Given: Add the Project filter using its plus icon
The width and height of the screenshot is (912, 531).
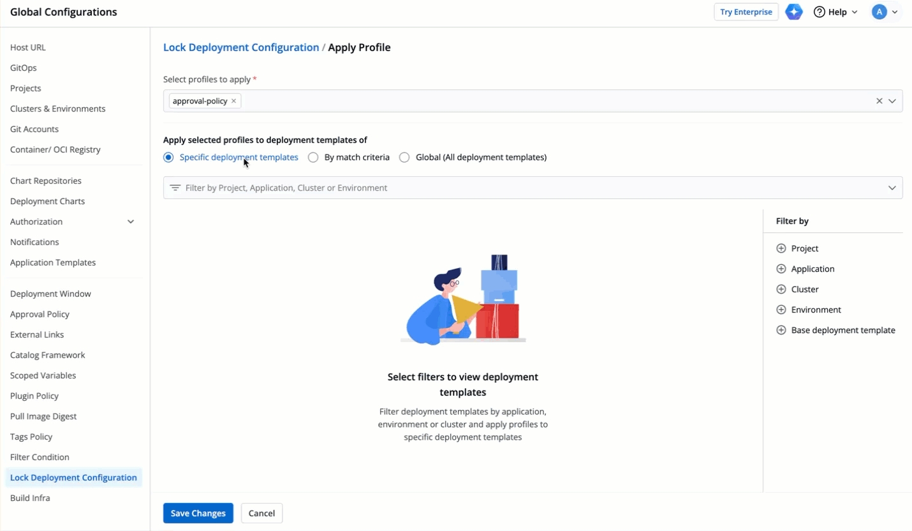Looking at the screenshot, I should 781,248.
